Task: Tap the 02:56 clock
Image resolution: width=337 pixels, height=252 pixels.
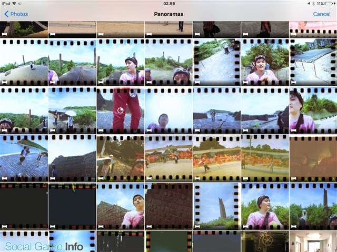Action: coord(169,4)
